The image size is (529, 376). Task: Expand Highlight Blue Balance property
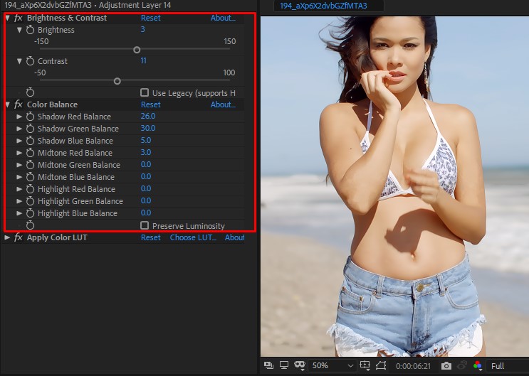pyautogui.click(x=19, y=213)
